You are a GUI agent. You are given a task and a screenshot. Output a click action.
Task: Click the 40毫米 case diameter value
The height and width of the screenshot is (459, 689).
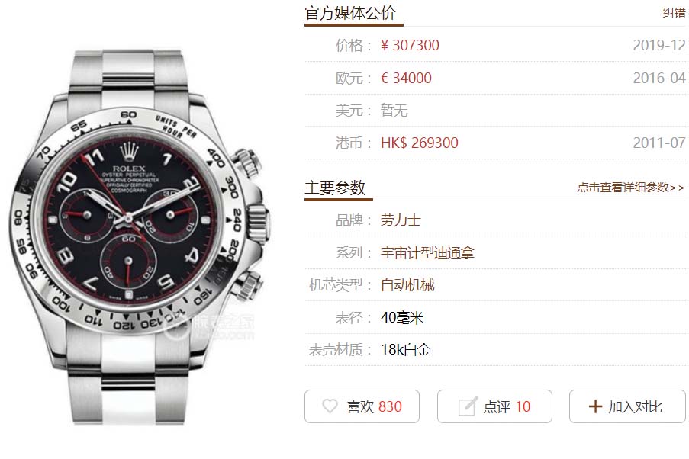coord(401,318)
